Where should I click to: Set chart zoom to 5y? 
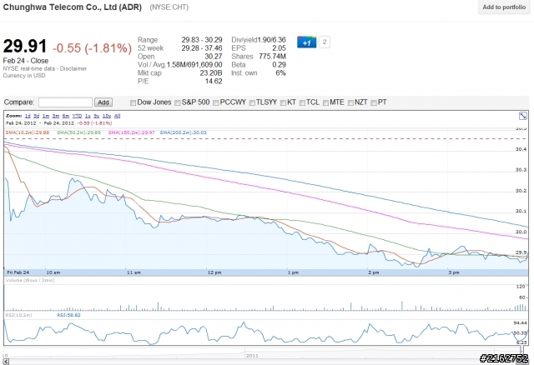pos(97,116)
